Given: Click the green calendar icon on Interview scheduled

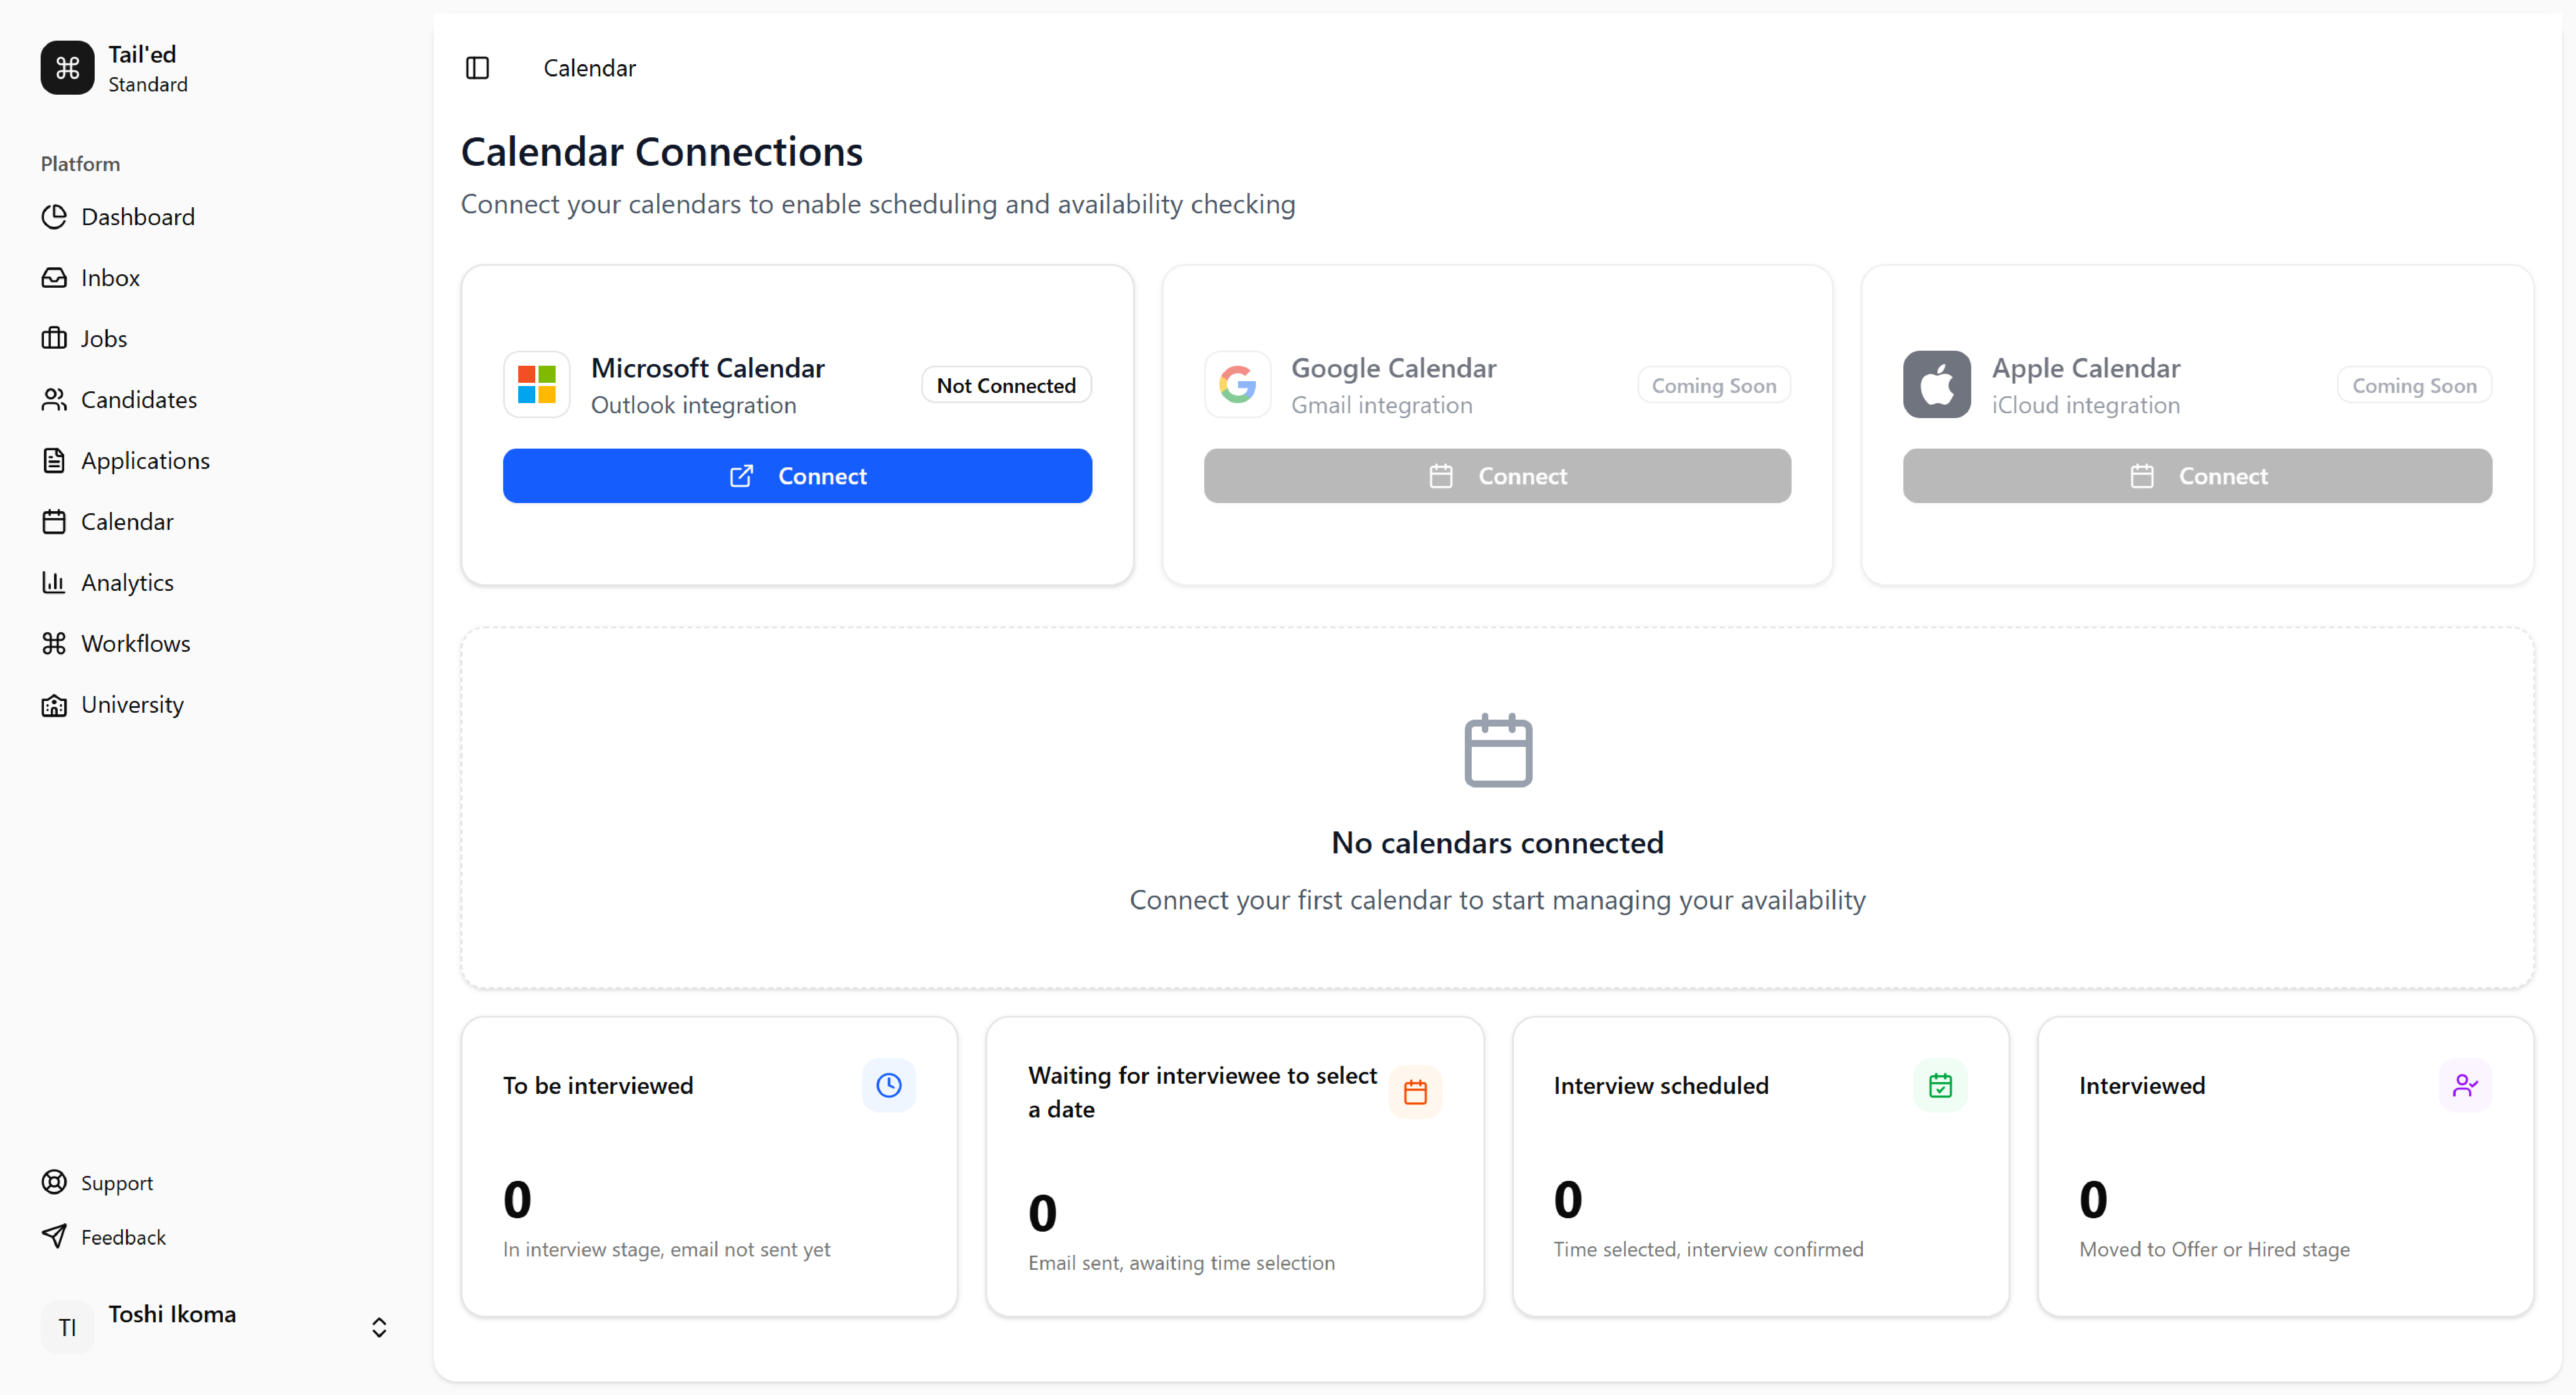Looking at the screenshot, I should pyautogui.click(x=1940, y=1085).
